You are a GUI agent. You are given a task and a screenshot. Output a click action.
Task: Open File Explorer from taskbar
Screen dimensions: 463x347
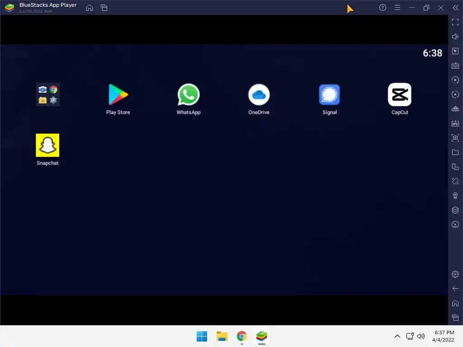[222, 336]
